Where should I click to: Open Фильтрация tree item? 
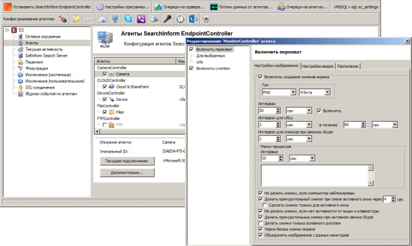point(36,68)
